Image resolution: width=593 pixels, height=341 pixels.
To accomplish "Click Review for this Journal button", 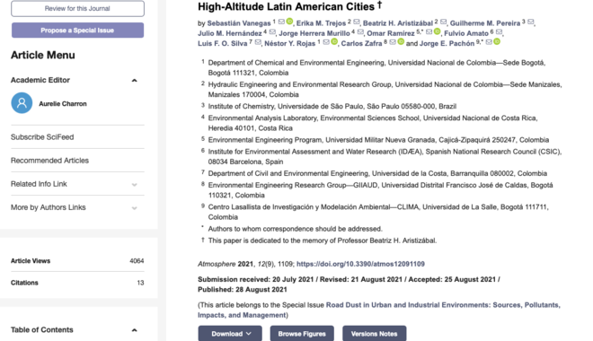I will click(77, 8).
